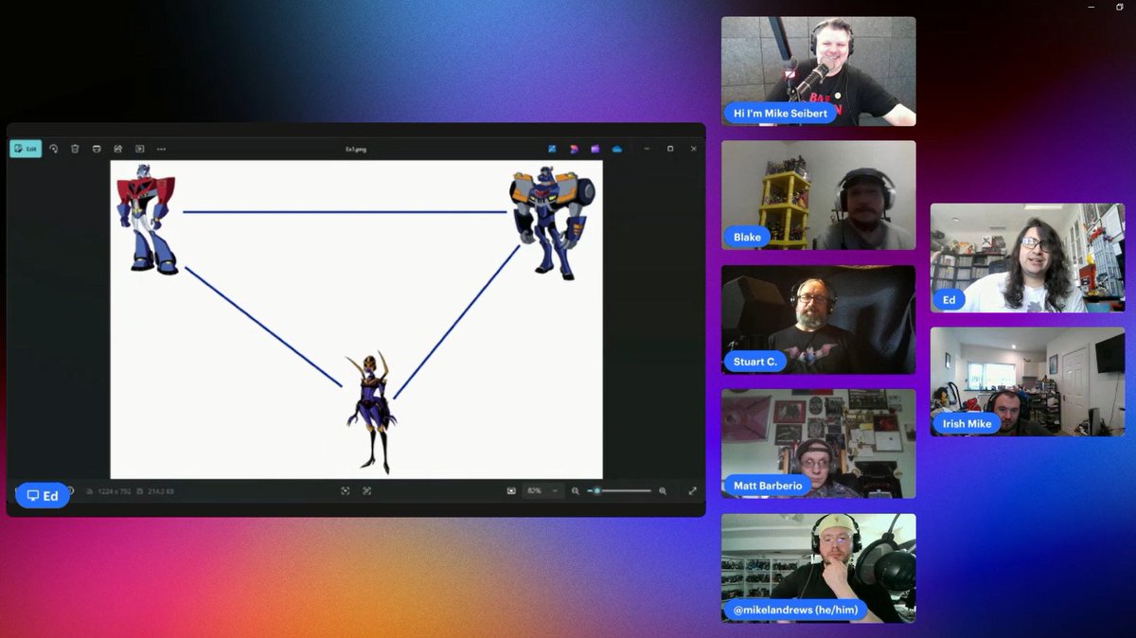Click the purple app icon beside OneDrive
The height and width of the screenshot is (638, 1136).
[x=595, y=149]
